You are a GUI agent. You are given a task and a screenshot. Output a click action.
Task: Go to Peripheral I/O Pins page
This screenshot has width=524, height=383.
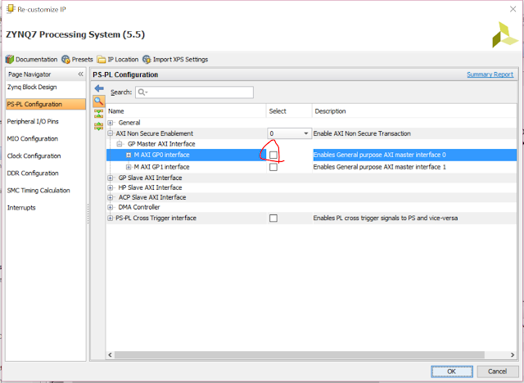[x=33, y=122]
